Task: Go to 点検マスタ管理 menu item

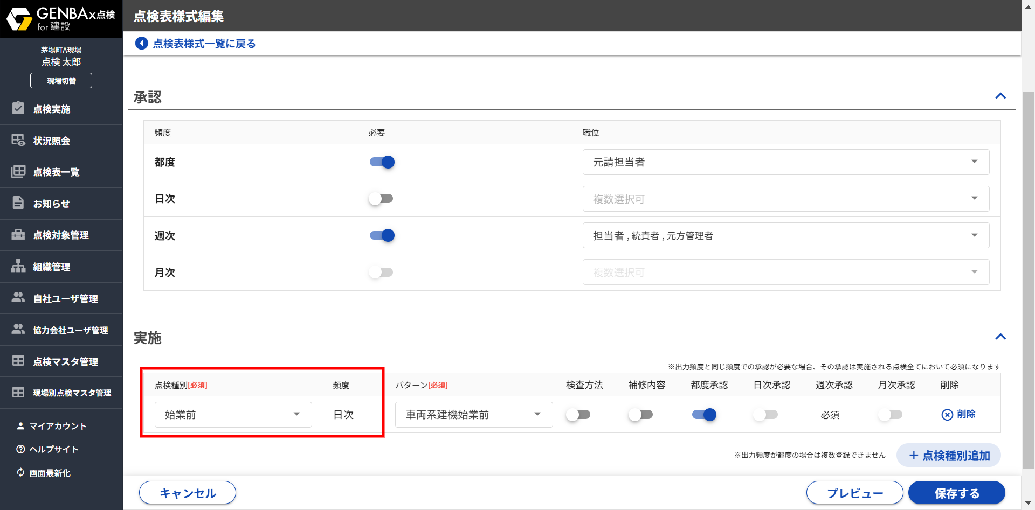Action: 65,361
